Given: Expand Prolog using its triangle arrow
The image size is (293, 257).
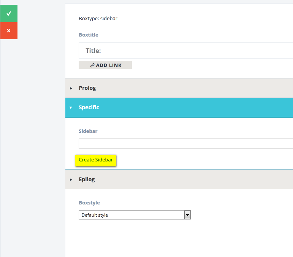Looking at the screenshot, I should [x=71, y=88].
